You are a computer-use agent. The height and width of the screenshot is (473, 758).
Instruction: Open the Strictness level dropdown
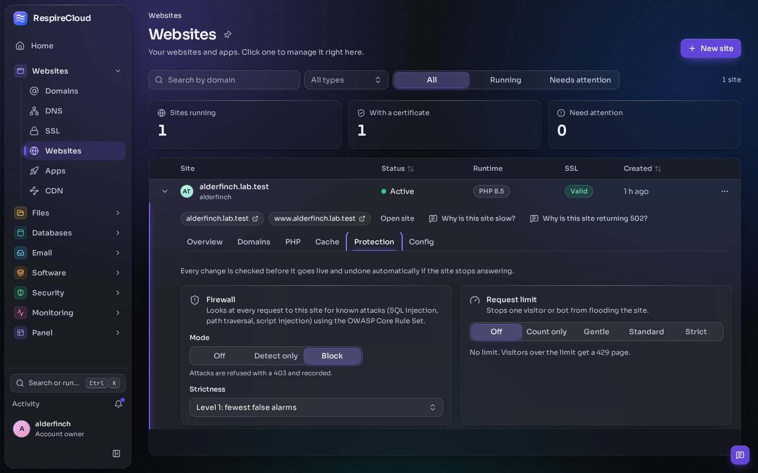tap(316, 407)
